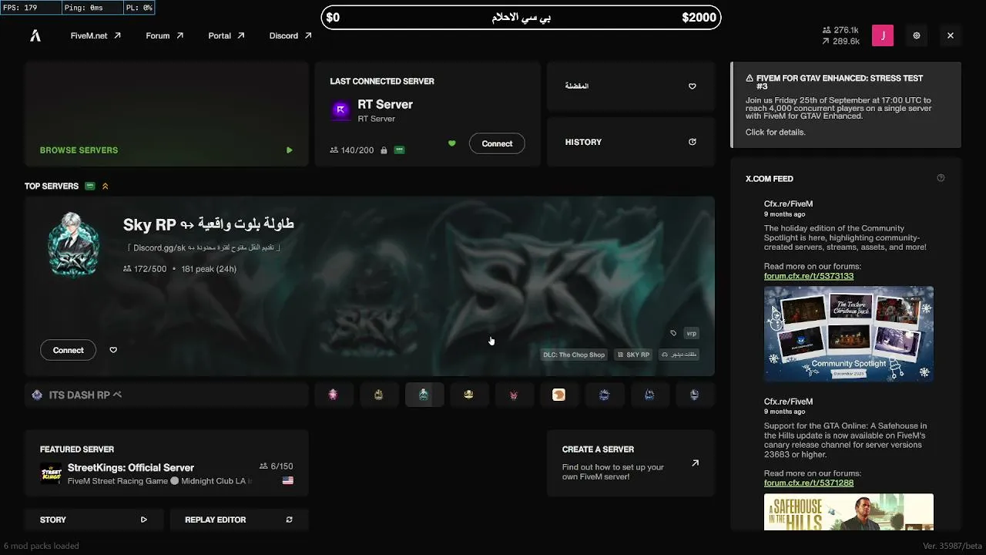The image size is (986, 555).
Task: Connect to the Sky RP server
Action: (69, 350)
